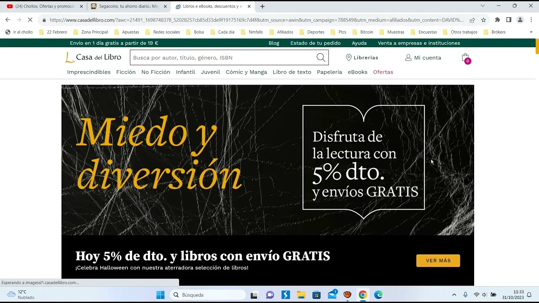Expand the Chrome tab search chevron
The height and width of the screenshot is (303, 539).
[x=483, y=6]
